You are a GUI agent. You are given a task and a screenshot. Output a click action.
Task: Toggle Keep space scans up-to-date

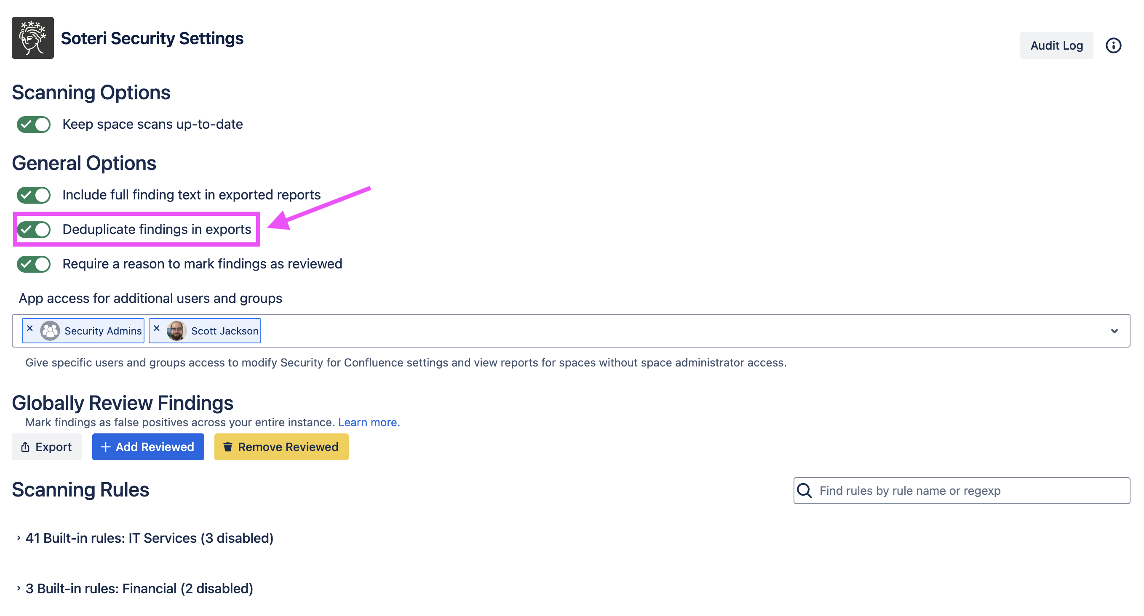pyautogui.click(x=34, y=124)
